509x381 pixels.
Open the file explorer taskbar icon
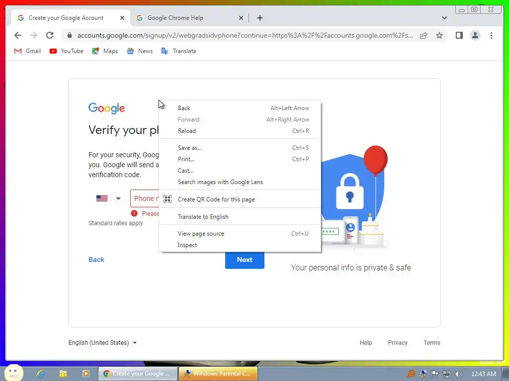[x=63, y=374]
